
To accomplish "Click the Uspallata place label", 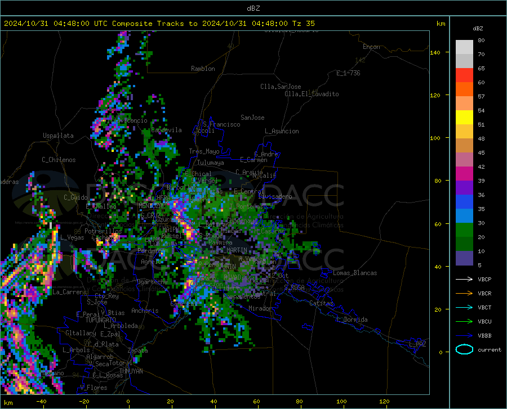I will coord(58,136).
